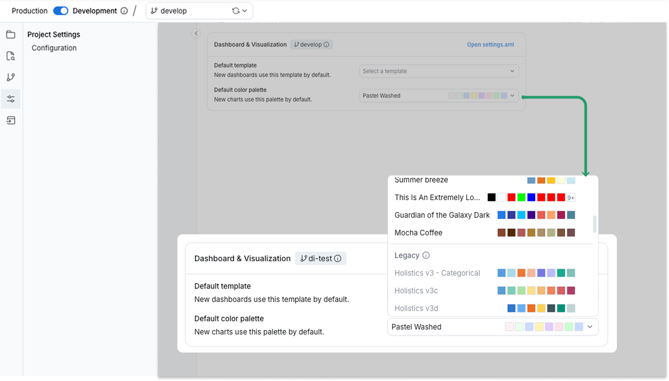This screenshot has height=381, width=669.
Task: Open the Select a template dropdown
Action: (x=439, y=71)
